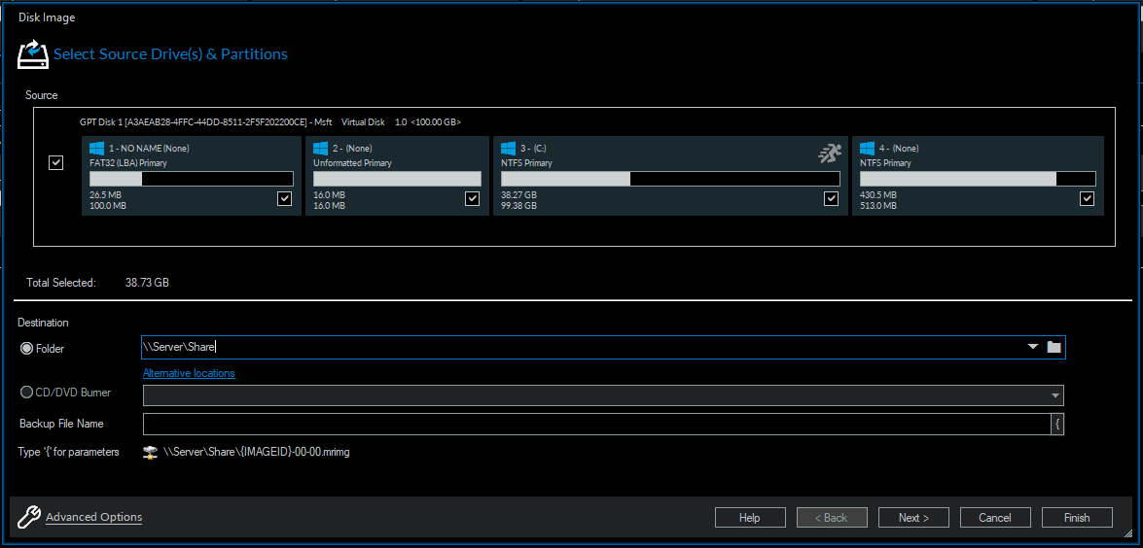Click 'Select Source Drive(s) & Partitions' heading
The height and width of the screenshot is (548, 1143).
coord(170,54)
